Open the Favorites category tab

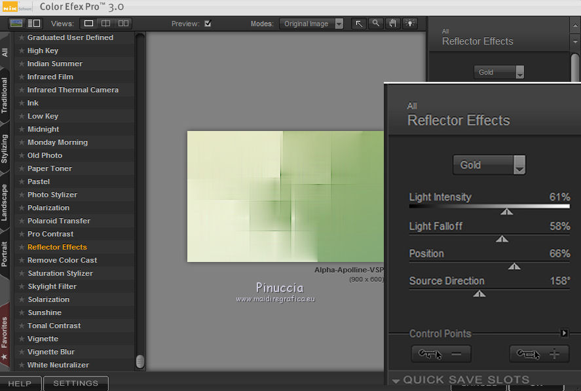click(5, 335)
